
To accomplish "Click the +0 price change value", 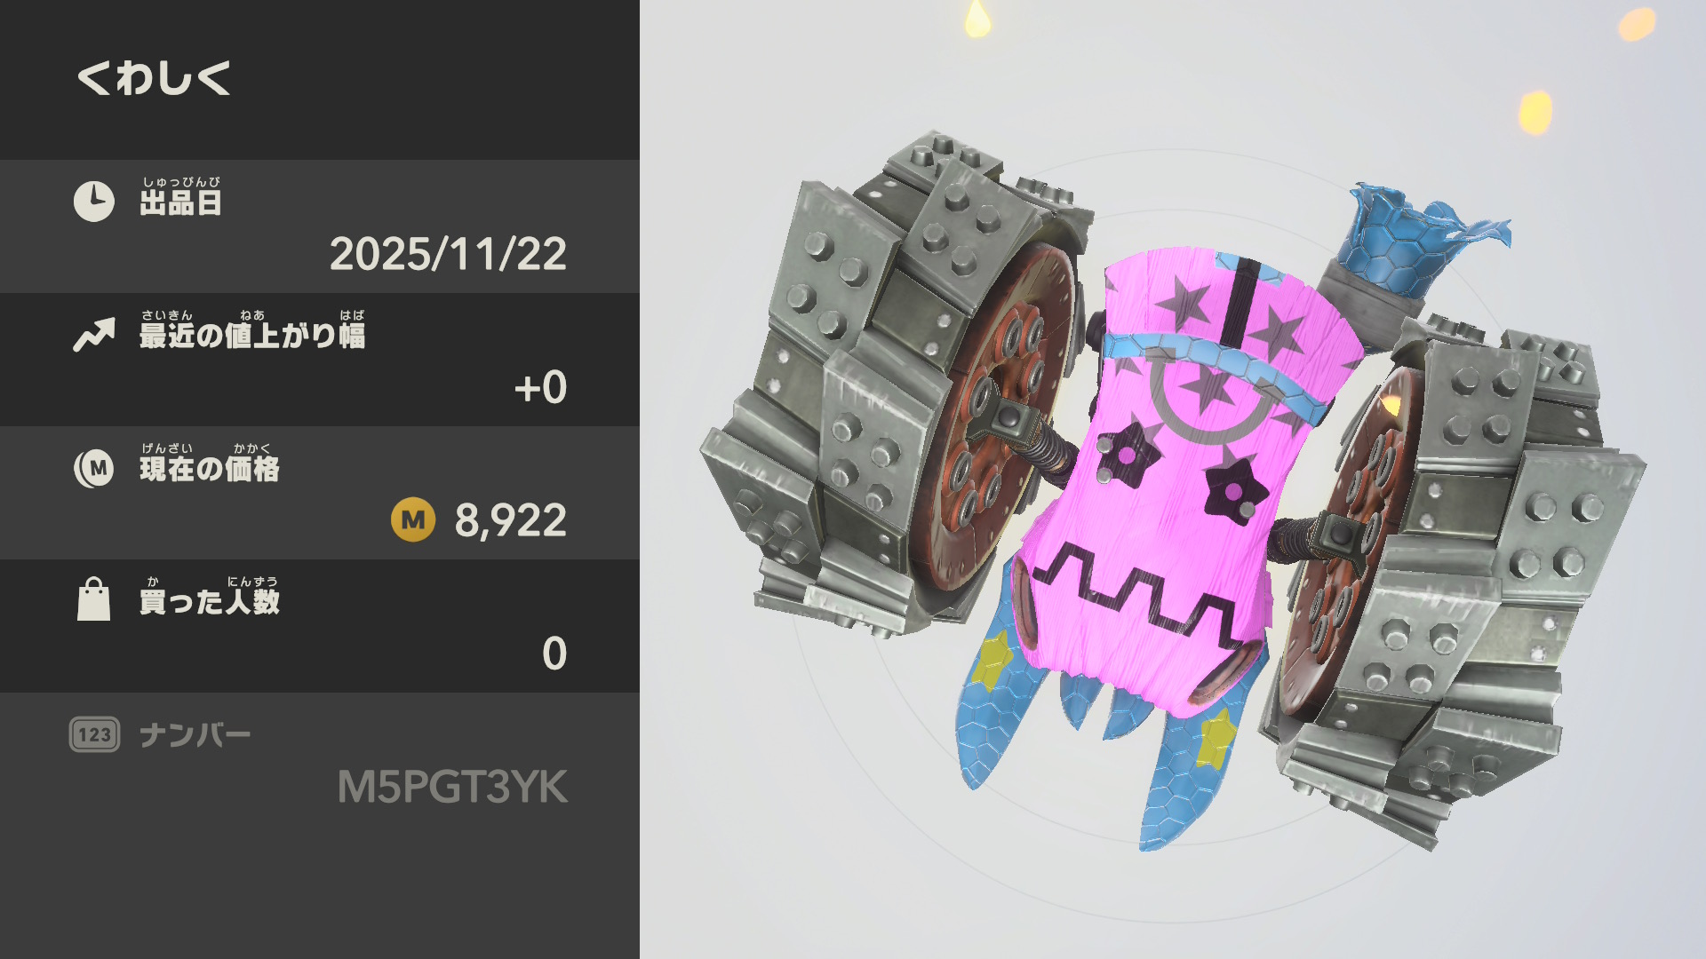I will click(540, 387).
